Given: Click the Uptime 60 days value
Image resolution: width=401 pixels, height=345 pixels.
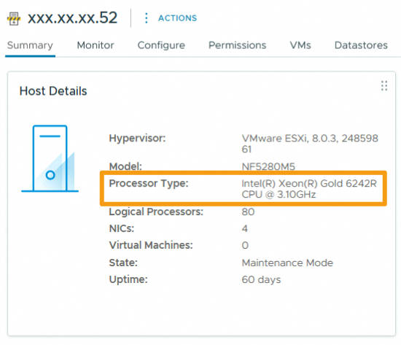Looking at the screenshot, I should (261, 280).
